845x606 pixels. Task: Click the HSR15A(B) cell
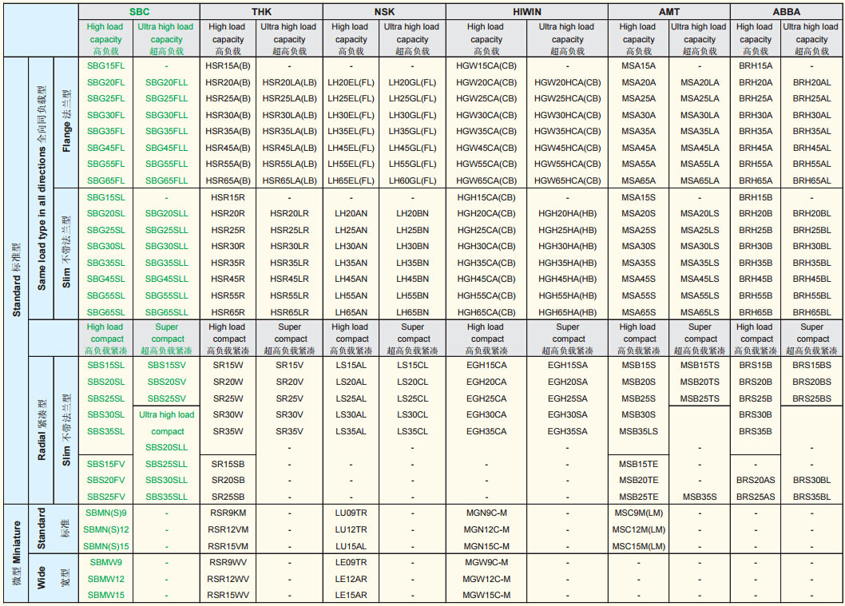pos(228,65)
